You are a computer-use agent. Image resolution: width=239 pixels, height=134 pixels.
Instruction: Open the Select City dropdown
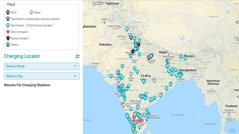(x=42, y=76)
